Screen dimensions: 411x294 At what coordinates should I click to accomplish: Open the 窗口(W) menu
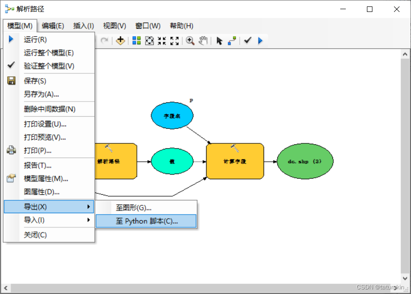pos(147,26)
